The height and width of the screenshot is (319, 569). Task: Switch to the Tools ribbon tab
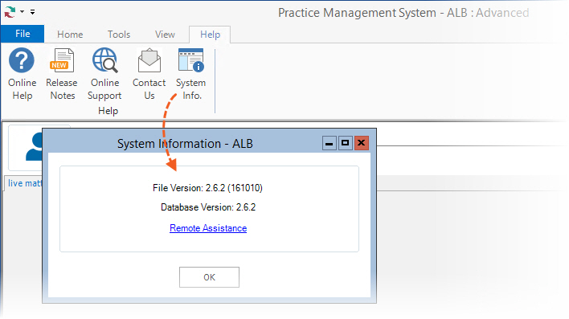tap(119, 35)
